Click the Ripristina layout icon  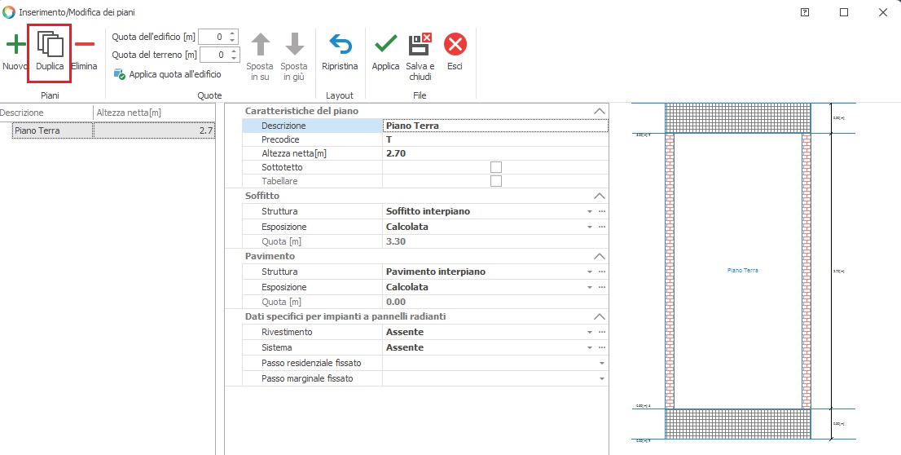(339, 45)
